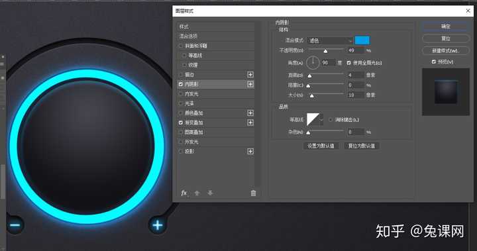The image size is (477, 251).
Task: Click the Choke (阻塞) slider
Action: click(326, 85)
